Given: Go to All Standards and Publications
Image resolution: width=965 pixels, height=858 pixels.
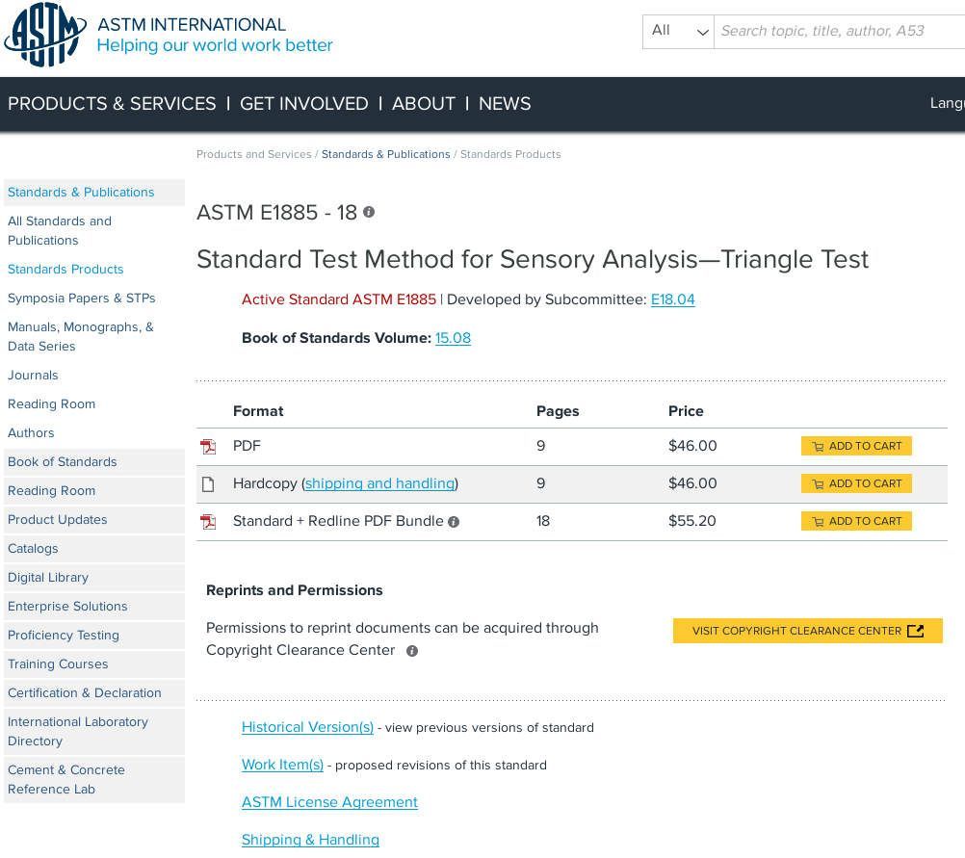Looking at the screenshot, I should [60, 230].
